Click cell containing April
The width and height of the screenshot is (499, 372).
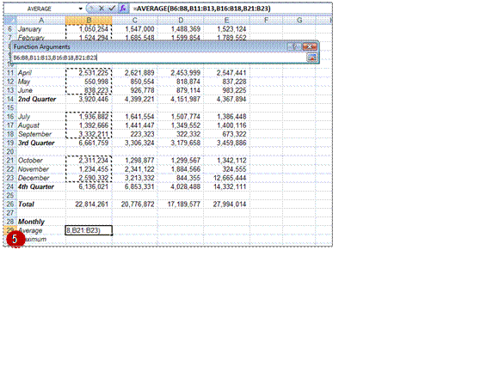click(41, 73)
